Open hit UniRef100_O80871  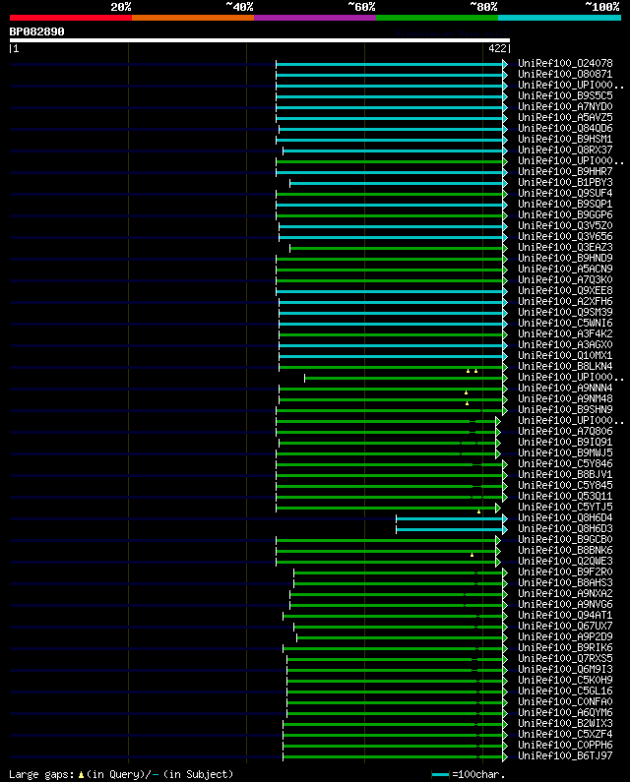pos(565,75)
